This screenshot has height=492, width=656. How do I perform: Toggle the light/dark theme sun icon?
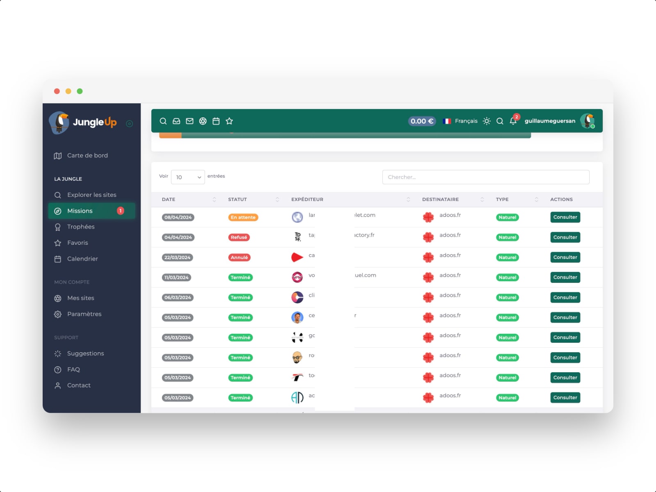[487, 121]
